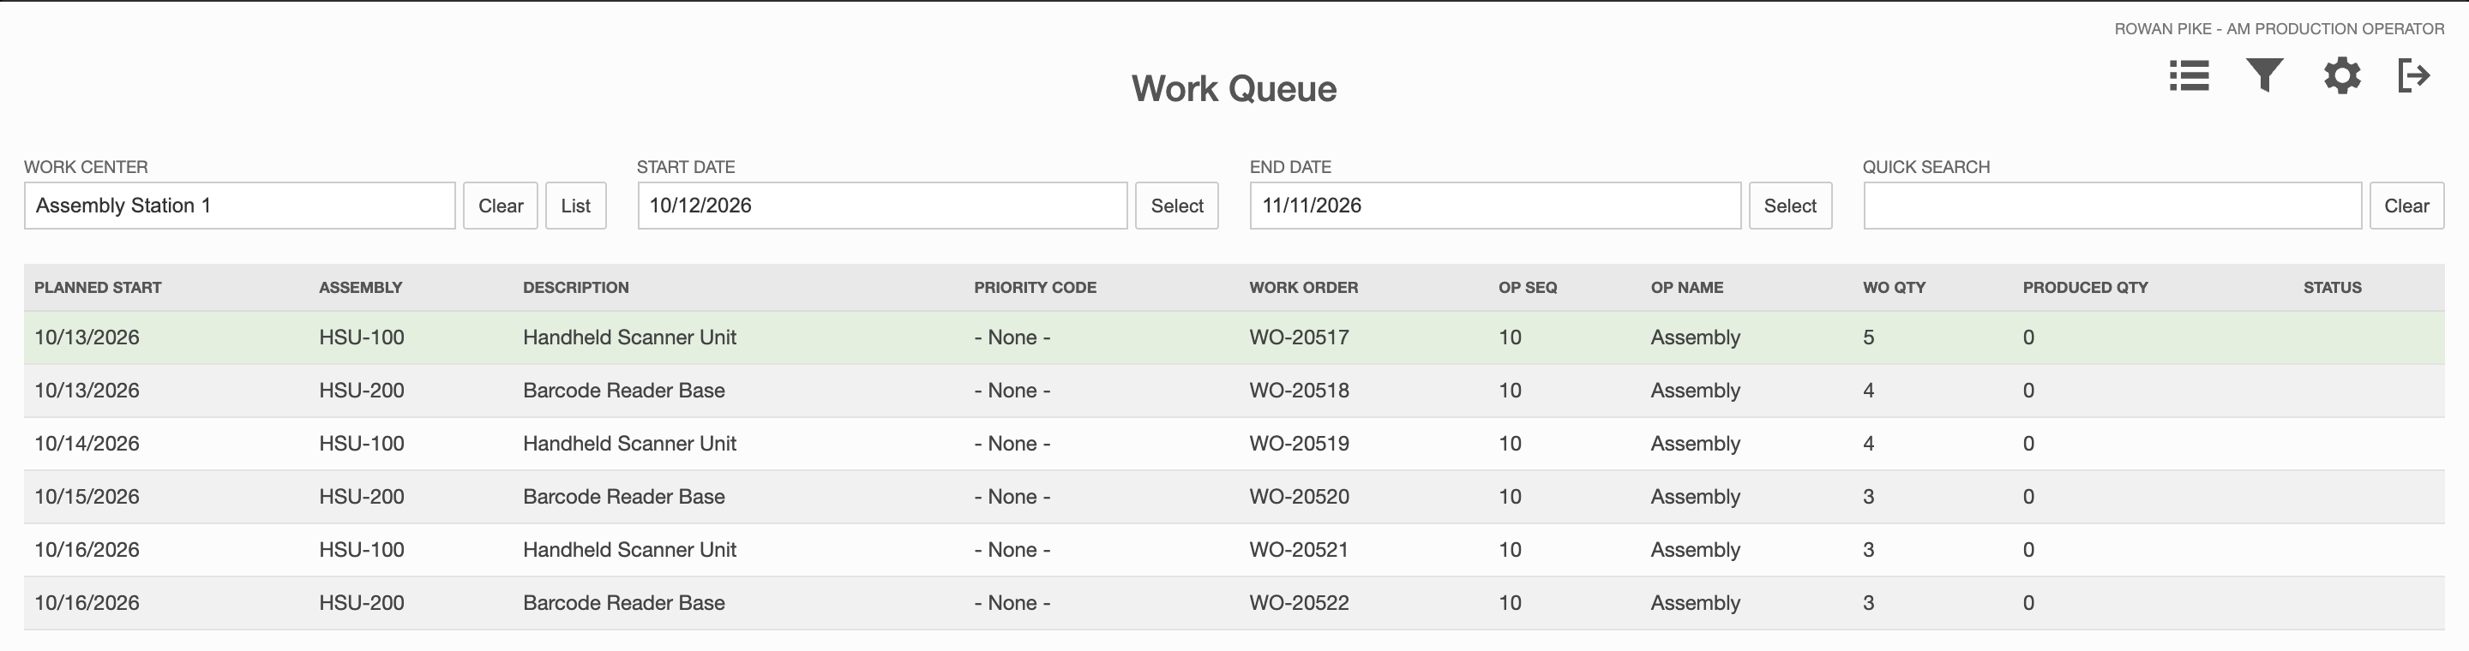
Task: Click HSU-200 in the WO-20518 row
Action: pos(361,391)
